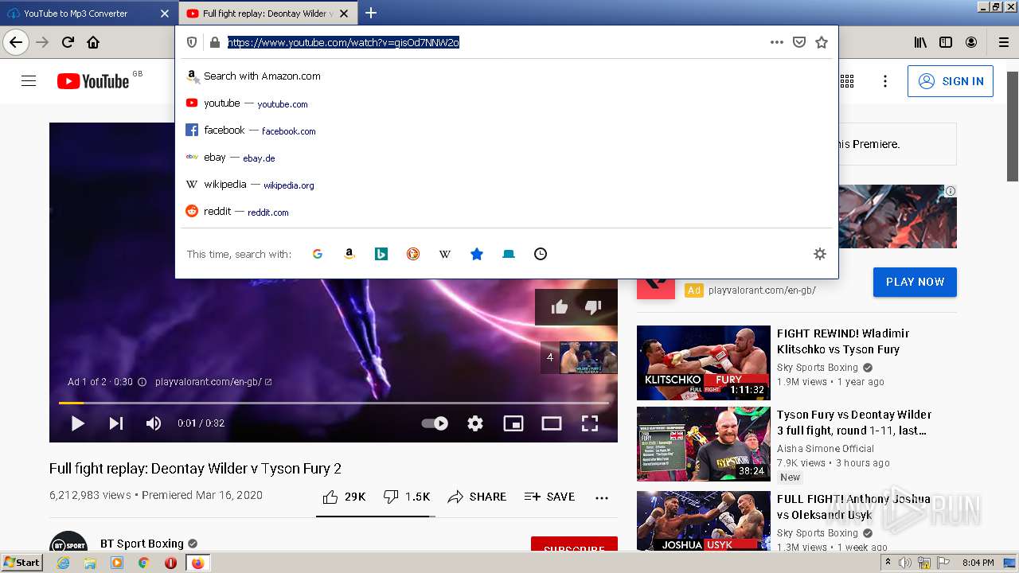Open FIGHT REWIND Klitschko vs Fury thumbnail
Screen dimensions: 1019x573
tap(704, 363)
